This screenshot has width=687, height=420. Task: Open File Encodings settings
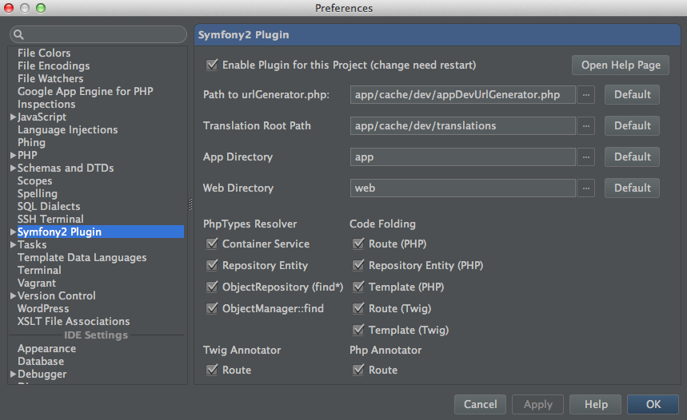click(x=54, y=65)
